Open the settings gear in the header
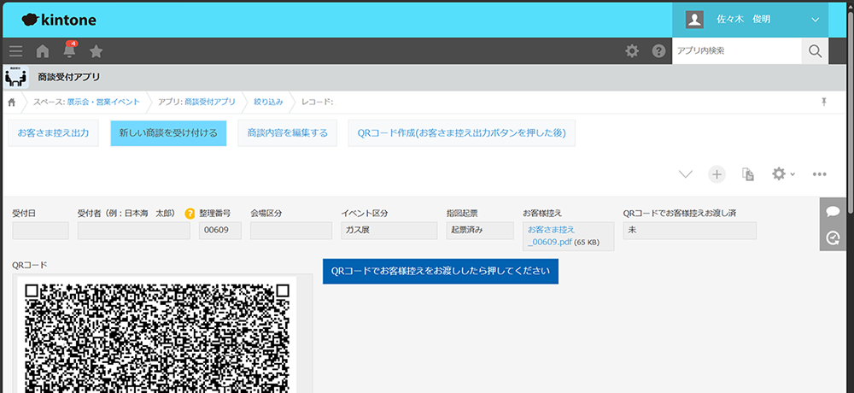 (x=632, y=51)
